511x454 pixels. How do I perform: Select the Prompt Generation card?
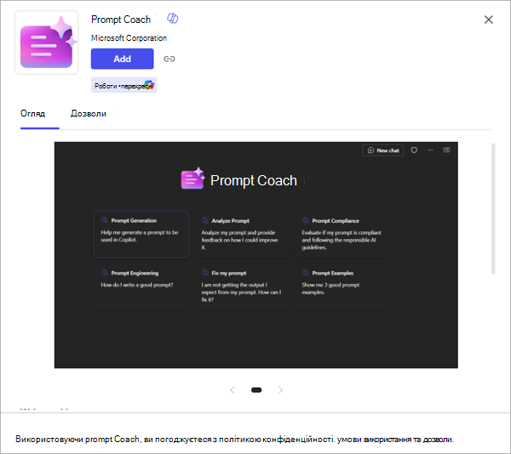141,234
